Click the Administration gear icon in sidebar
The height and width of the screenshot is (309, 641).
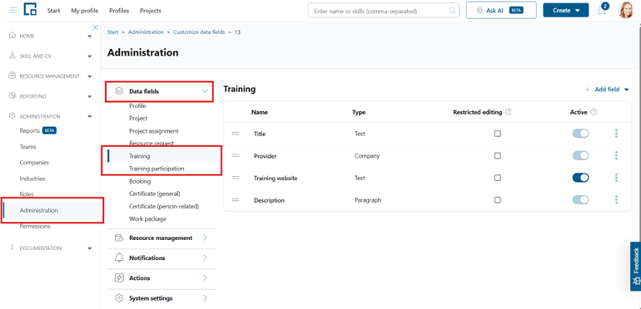(x=12, y=116)
